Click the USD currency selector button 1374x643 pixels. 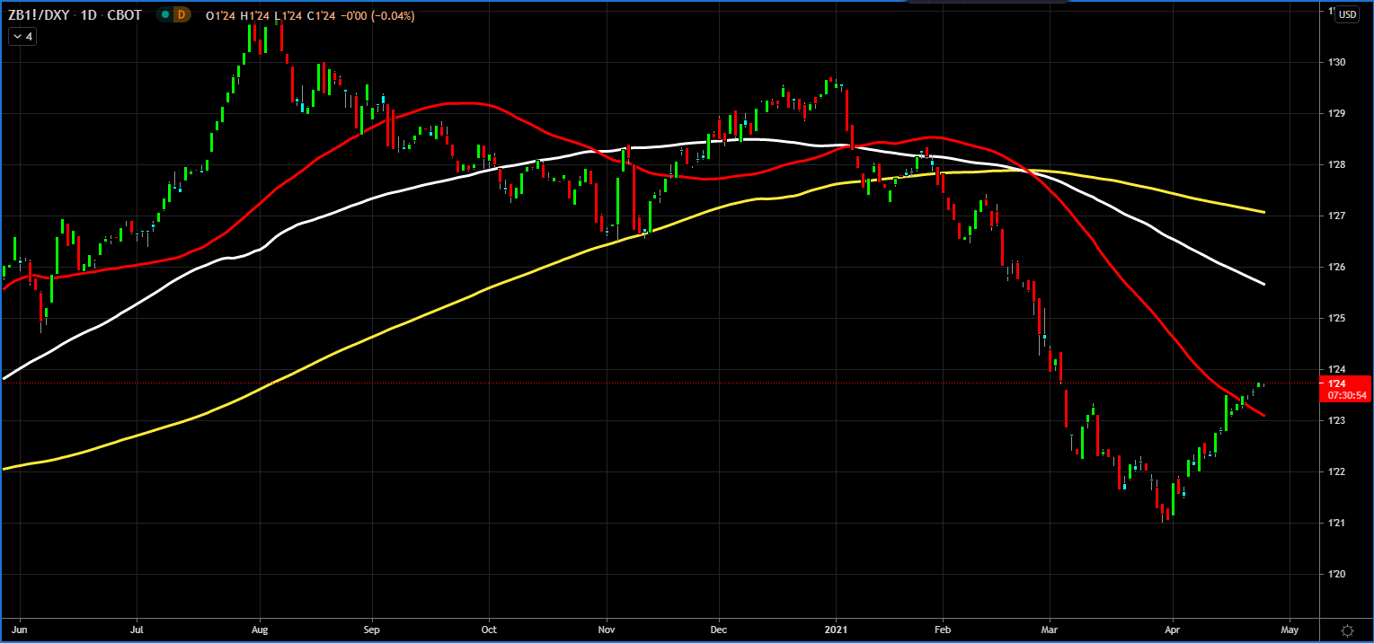click(x=1348, y=14)
